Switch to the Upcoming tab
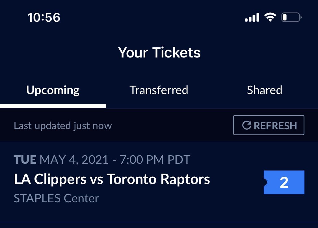The width and height of the screenshot is (318, 228). [x=53, y=90]
